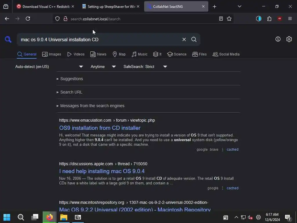Select the Videos search category
Viewport: 297px width, 223px height.
point(76,54)
